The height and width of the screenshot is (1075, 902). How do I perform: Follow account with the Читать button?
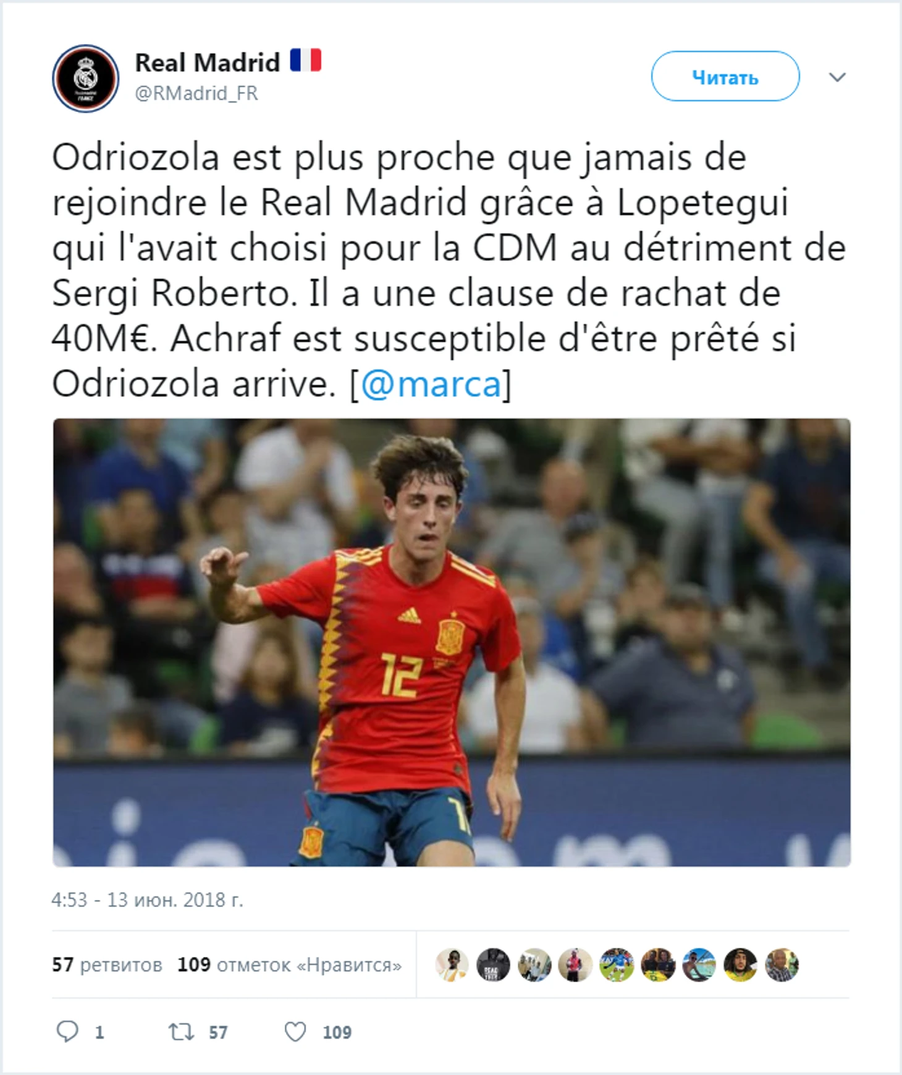(725, 77)
